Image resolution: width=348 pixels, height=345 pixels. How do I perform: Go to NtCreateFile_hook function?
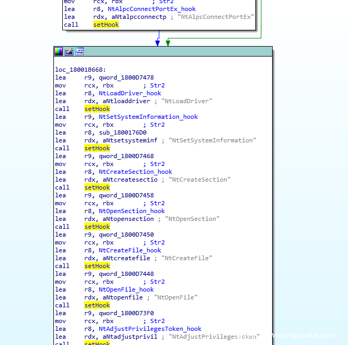(x=130, y=250)
